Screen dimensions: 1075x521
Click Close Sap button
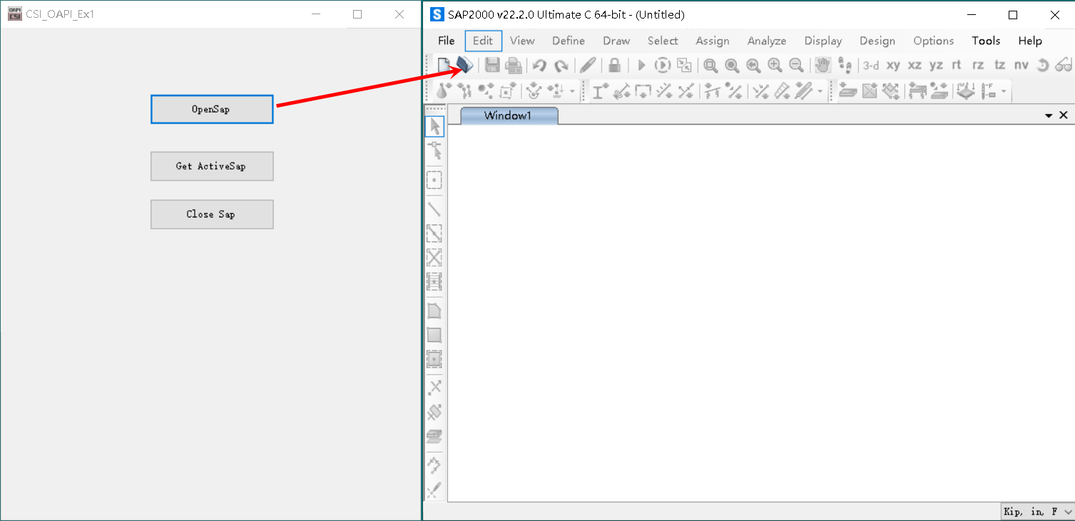[212, 214]
